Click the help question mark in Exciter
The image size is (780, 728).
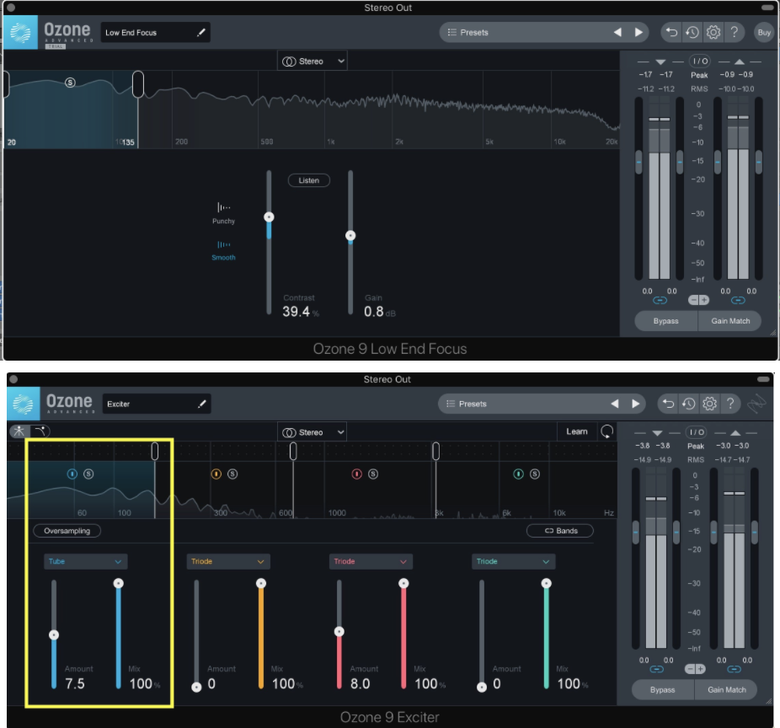731,404
